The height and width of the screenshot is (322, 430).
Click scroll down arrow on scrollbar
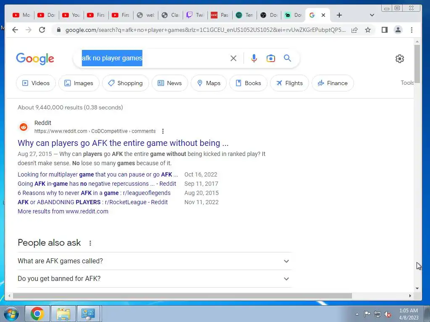417,288
